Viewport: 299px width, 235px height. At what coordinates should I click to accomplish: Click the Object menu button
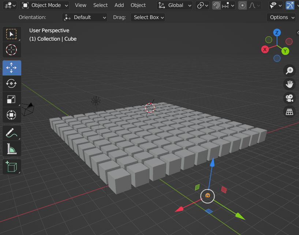(x=138, y=5)
